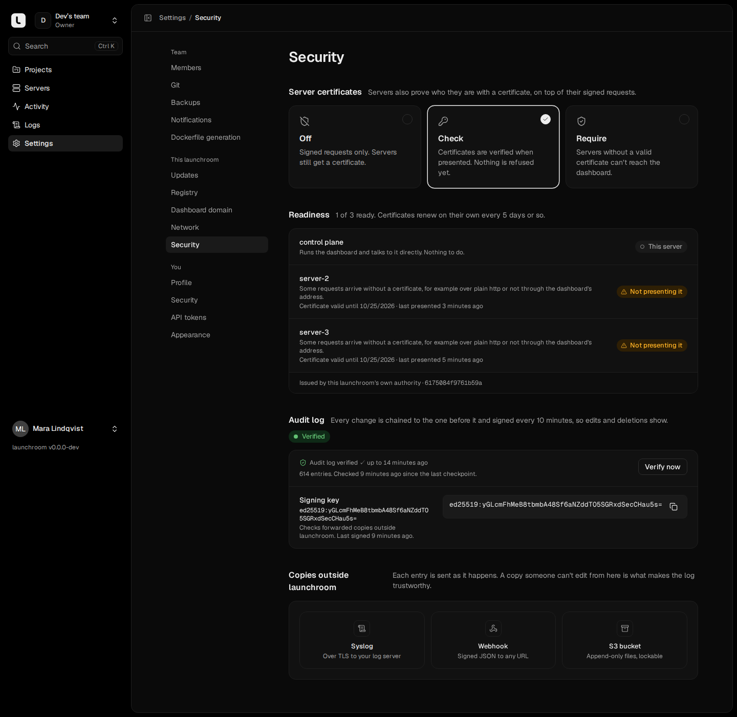Expand the Dev's team switcher chevron
This screenshot has height=717, width=737.
(115, 20)
